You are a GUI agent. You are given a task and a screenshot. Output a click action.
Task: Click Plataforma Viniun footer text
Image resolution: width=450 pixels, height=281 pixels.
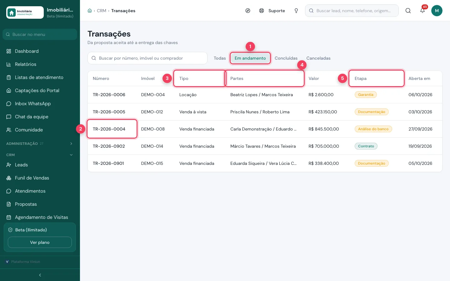click(x=26, y=262)
